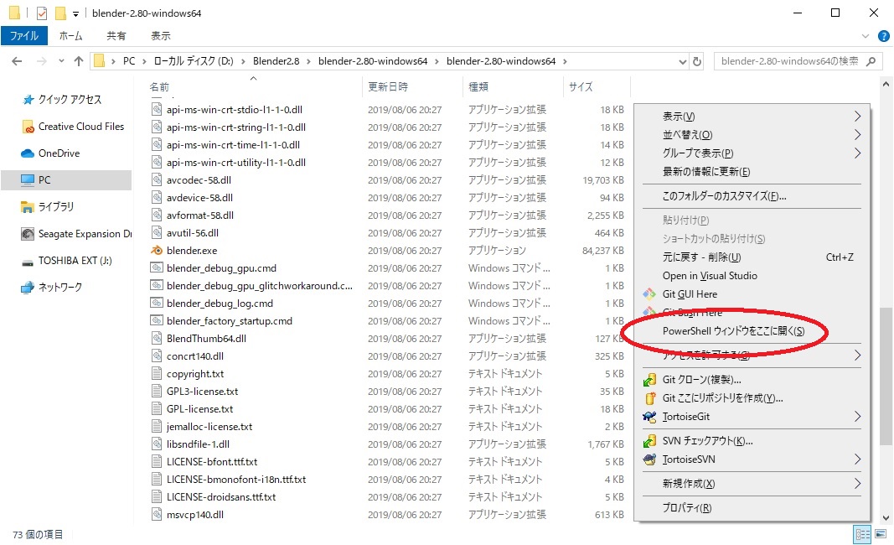Click Local Disk (D:) in breadcrumb
The width and height of the screenshot is (894, 545).
194,61
